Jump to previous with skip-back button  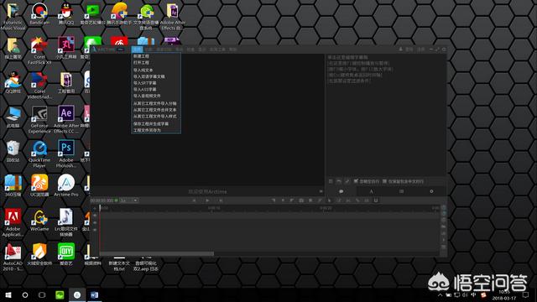pyautogui.click(x=194, y=200)
